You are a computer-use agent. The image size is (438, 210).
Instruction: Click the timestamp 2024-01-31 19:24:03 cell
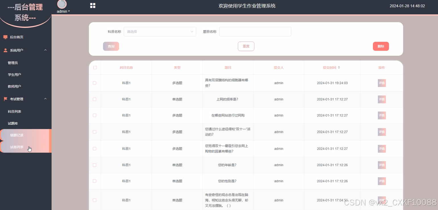click(x=332, y=83)
